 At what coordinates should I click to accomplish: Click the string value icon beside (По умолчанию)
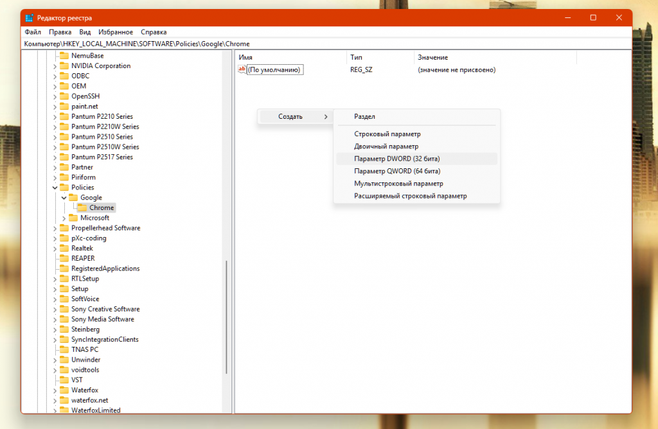[x=242, y=69]
